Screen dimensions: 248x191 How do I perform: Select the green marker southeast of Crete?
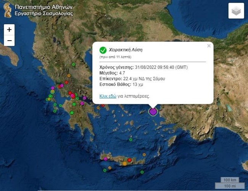(x=142, y=172)
